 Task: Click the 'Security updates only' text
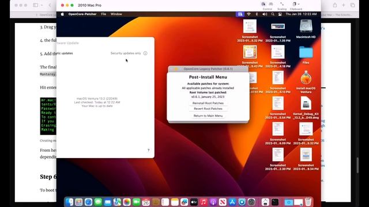click(126, 53)
